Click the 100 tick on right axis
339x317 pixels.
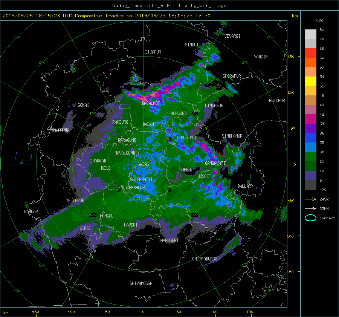291,93
